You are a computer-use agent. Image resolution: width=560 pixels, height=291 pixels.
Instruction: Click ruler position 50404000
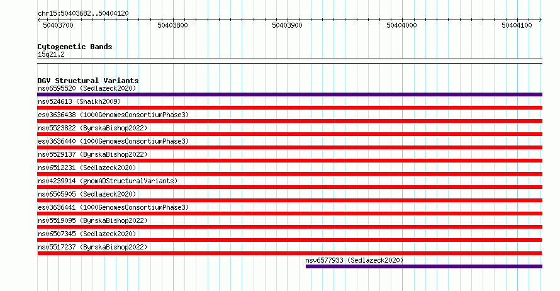(402, 25)
